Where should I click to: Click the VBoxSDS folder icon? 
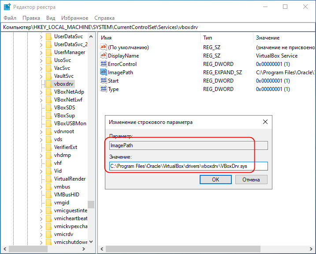pos(48,108)
